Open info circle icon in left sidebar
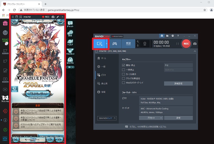 pyautogui.click(x=5, y=120)
